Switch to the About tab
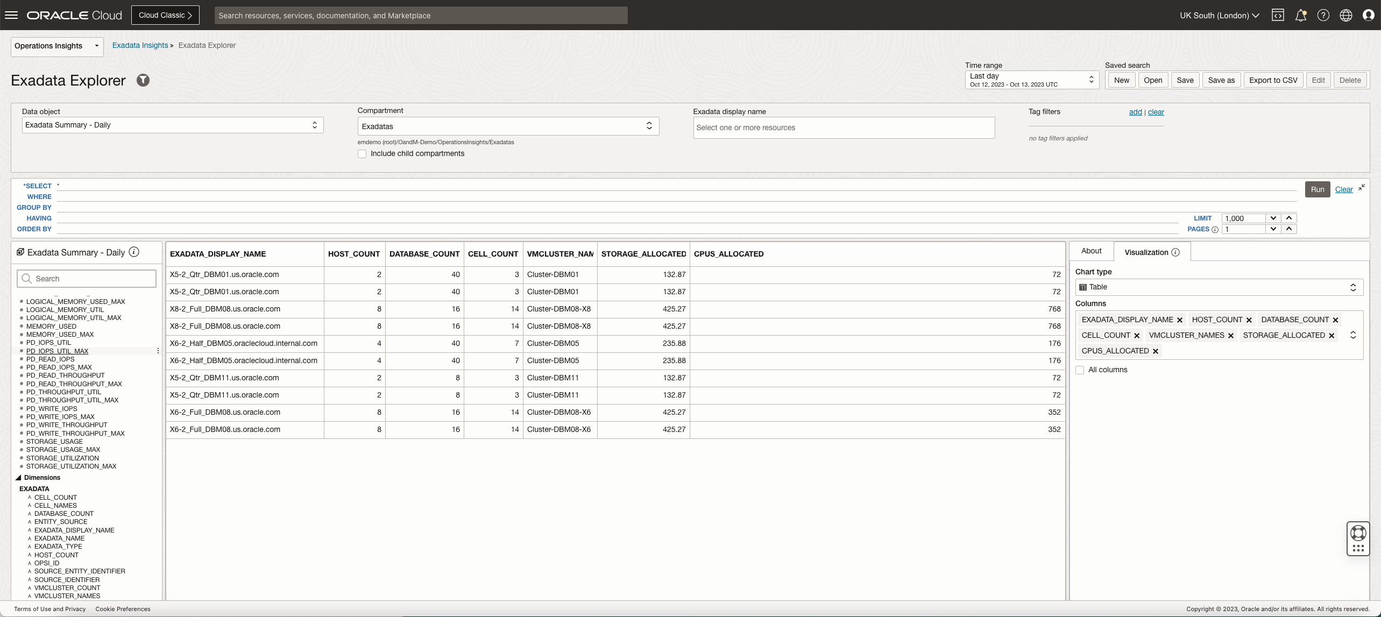The width and height of the screenshot is (1381, 617). [1091, 251]
